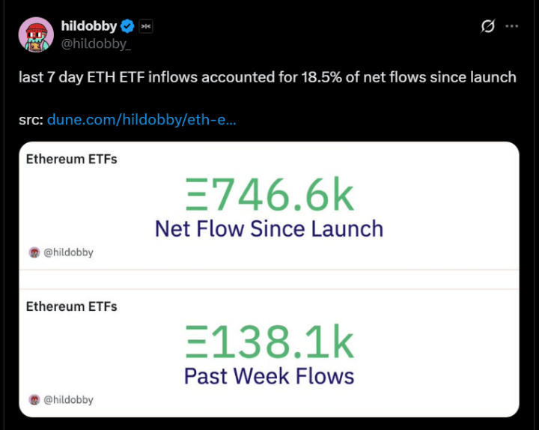Click the affiliation badge beside the checkmark
Screen dimensions: 539x430
click(x=146, y=26)
